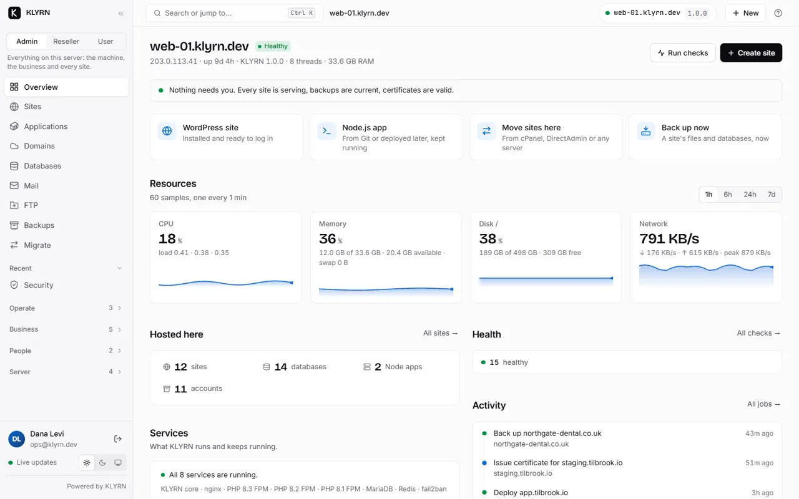799x499 pixels.
Task: Click the box icon next to 11 accounts
Action: point(167,389)
